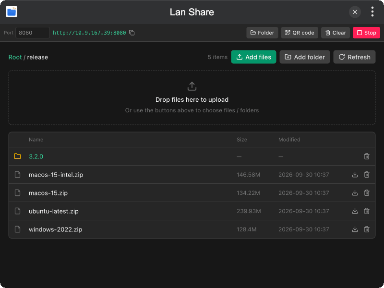Screen dimensions: 384x288
Task: Download macos-15.zip
Action: click(x=355, y=193)
